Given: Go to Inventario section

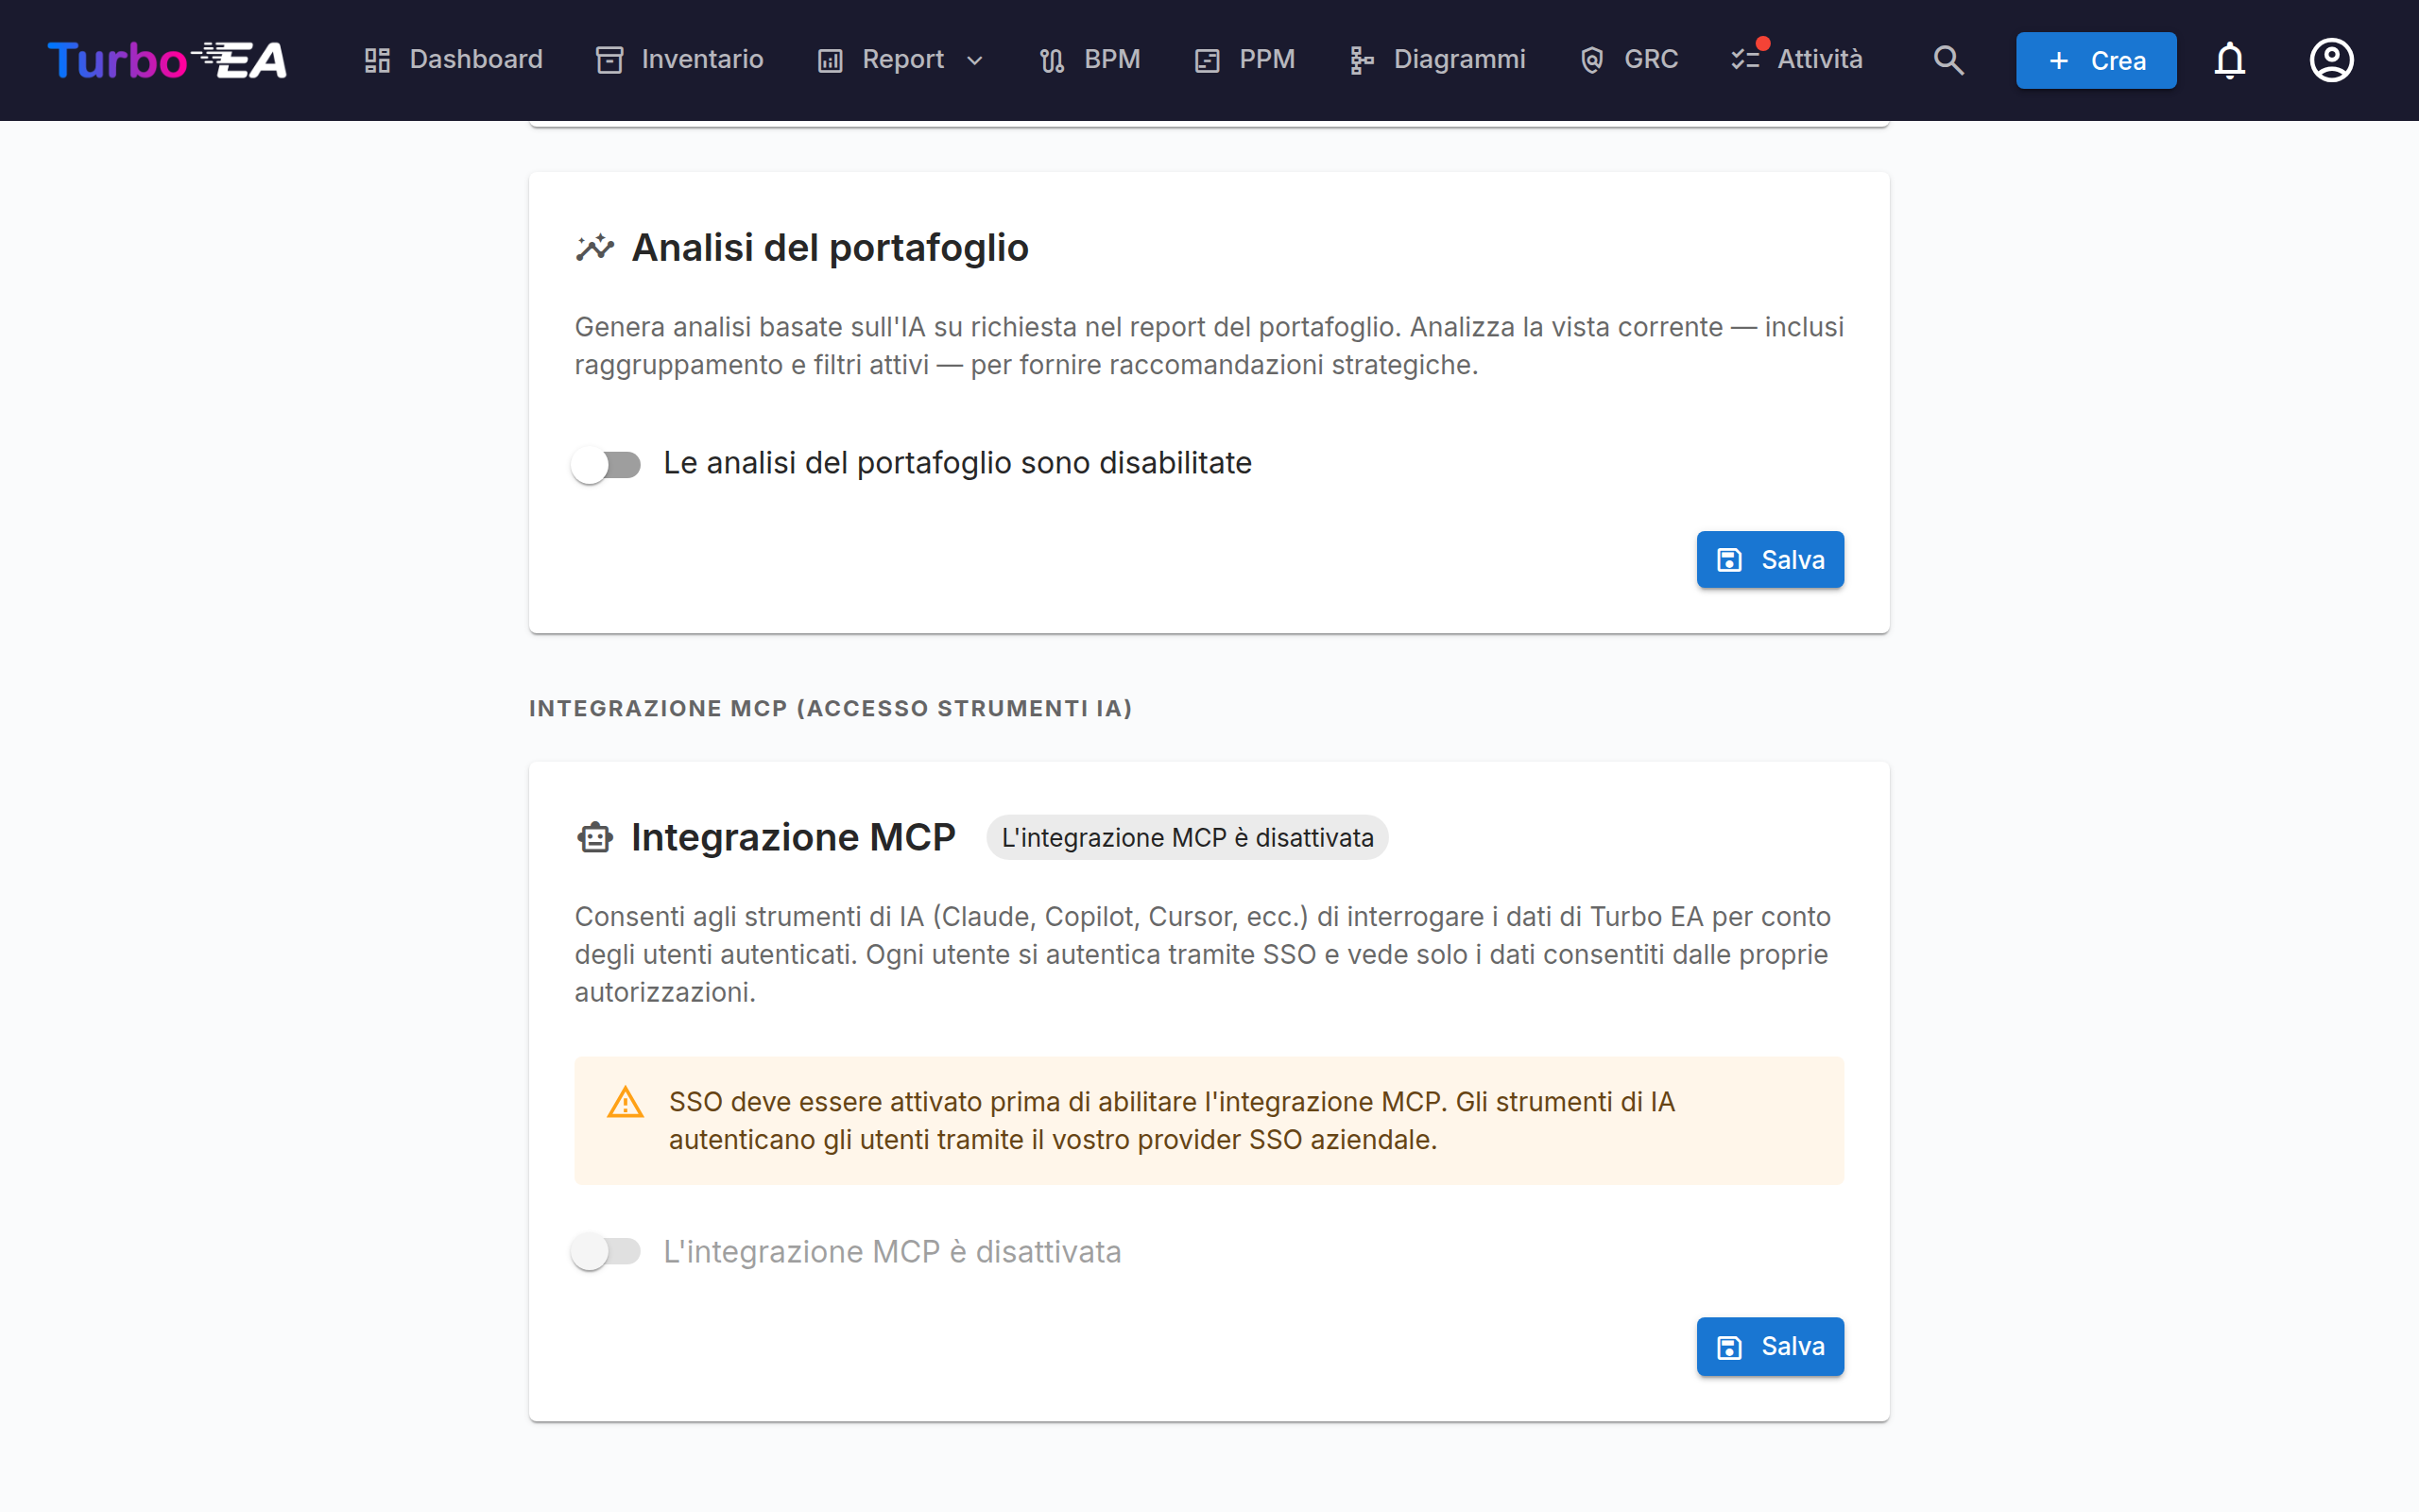Looking at the screenshot, I should point(679,60).
